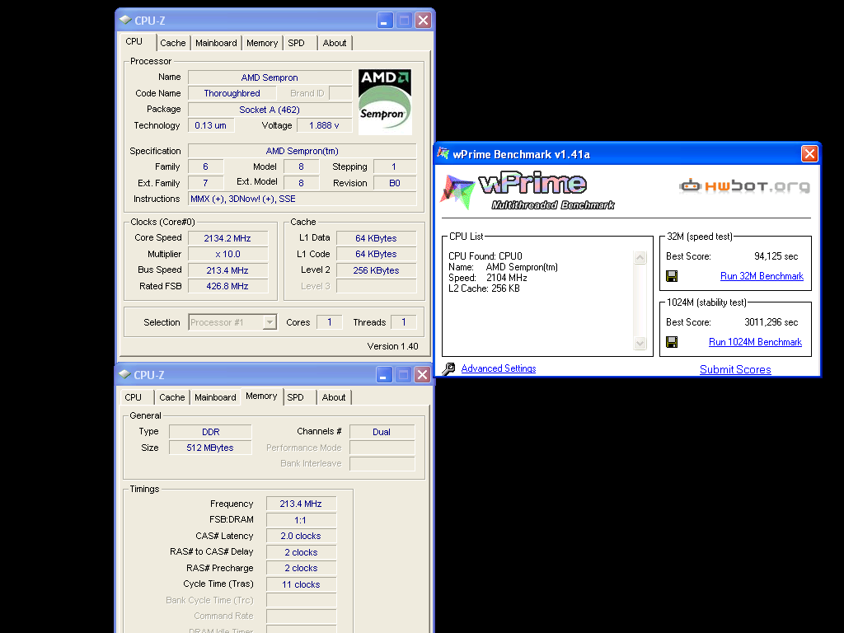Click the Revision B0 value
The width and height of the screenshot is (844, 633).
click(x=395, y=183)
